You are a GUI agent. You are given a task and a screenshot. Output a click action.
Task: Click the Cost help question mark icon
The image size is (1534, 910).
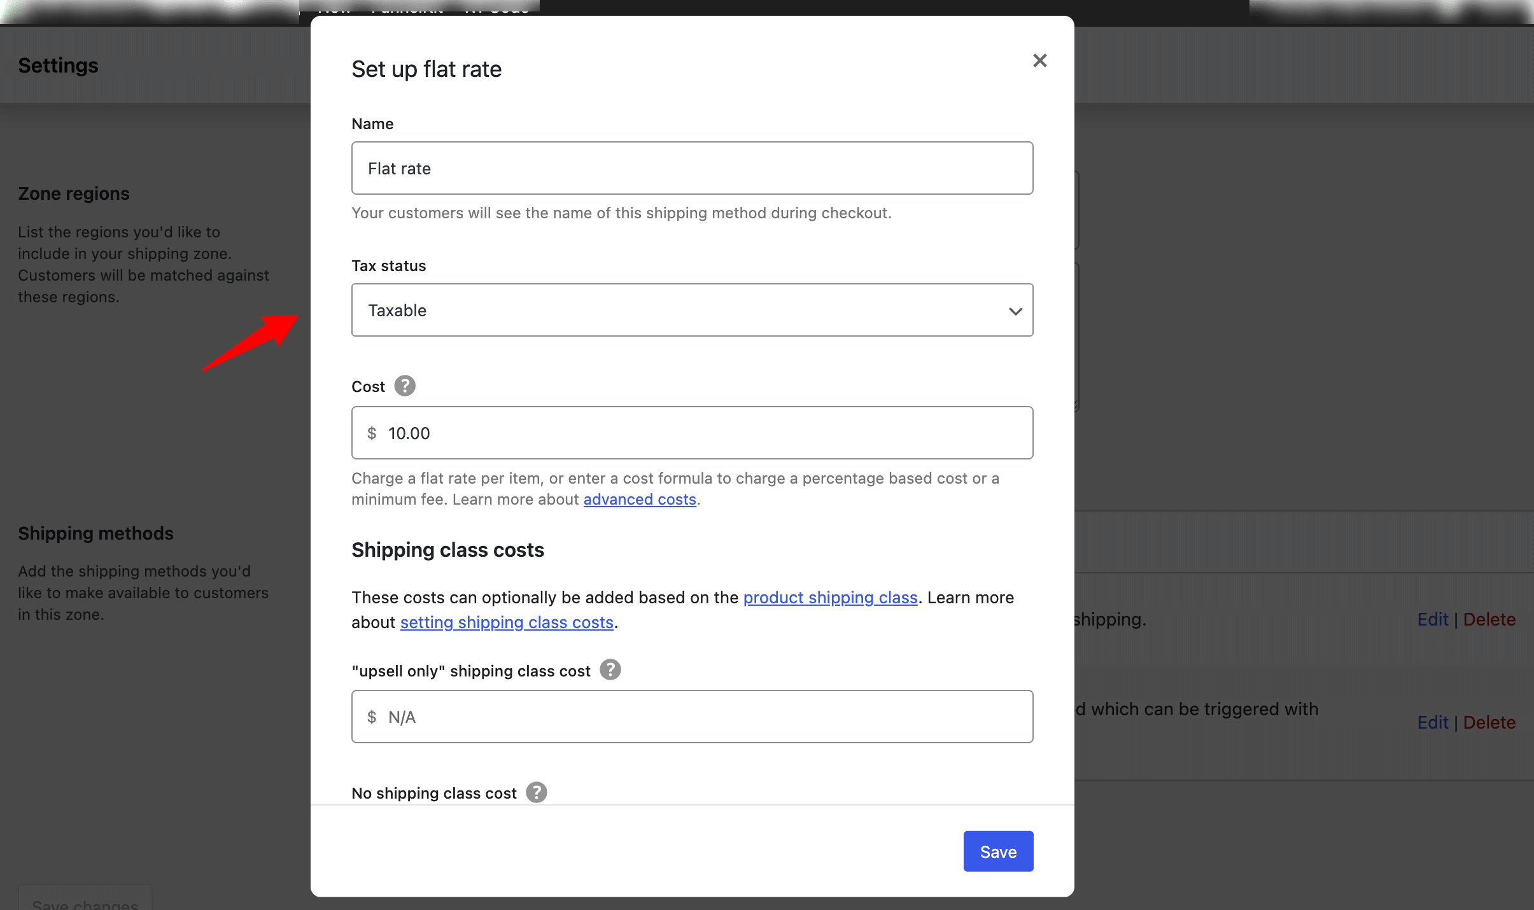tap(405, 386)
